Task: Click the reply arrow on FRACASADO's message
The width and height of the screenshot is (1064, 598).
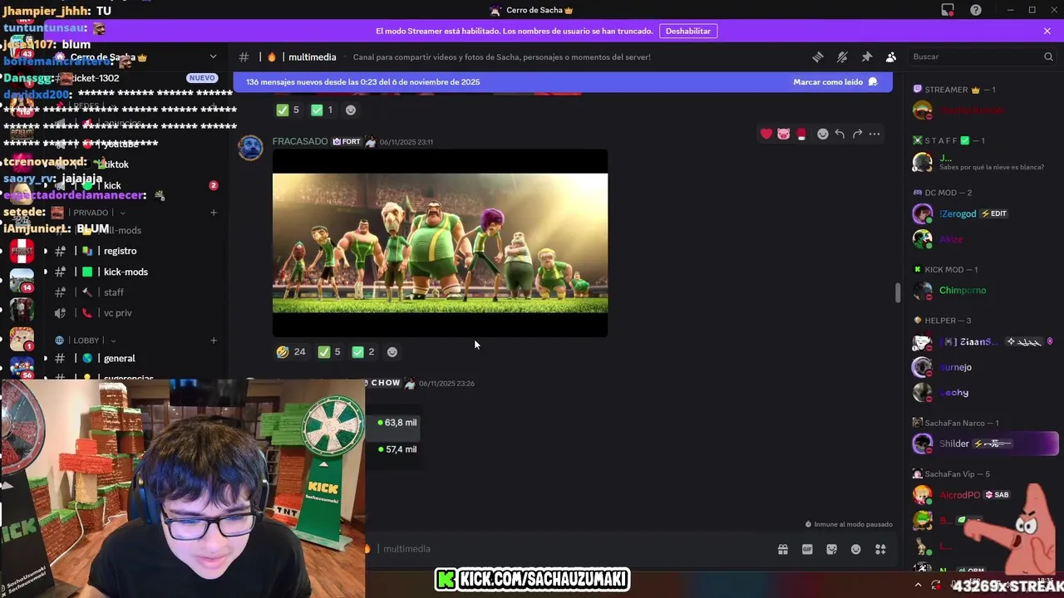Action: tap(840, 134)
